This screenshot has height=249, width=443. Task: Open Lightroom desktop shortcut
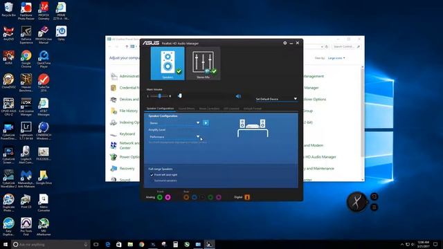tap(26, 131)
